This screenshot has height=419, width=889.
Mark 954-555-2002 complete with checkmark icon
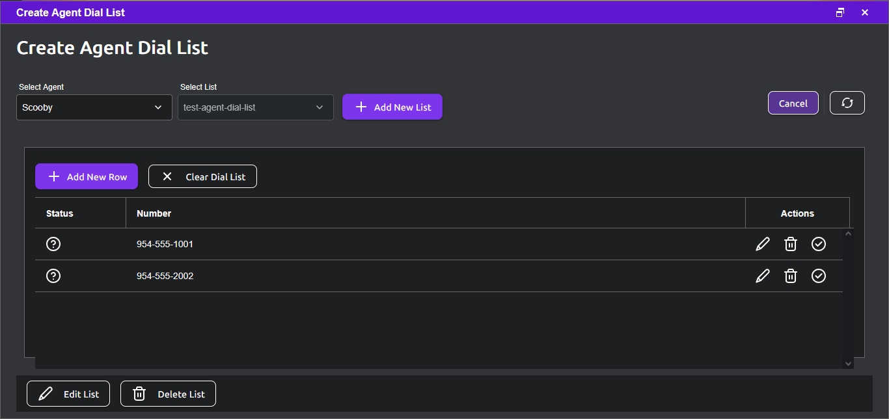coord(819,276)
